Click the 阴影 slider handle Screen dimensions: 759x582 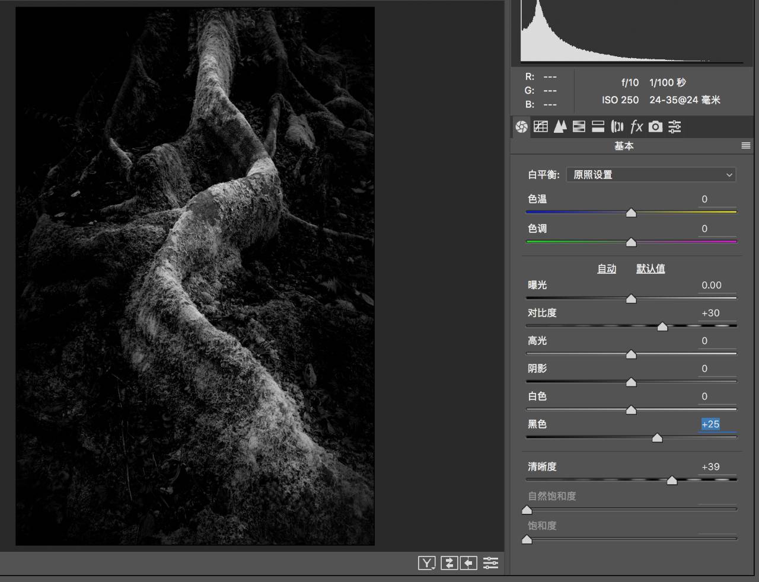tap(631, 382)
